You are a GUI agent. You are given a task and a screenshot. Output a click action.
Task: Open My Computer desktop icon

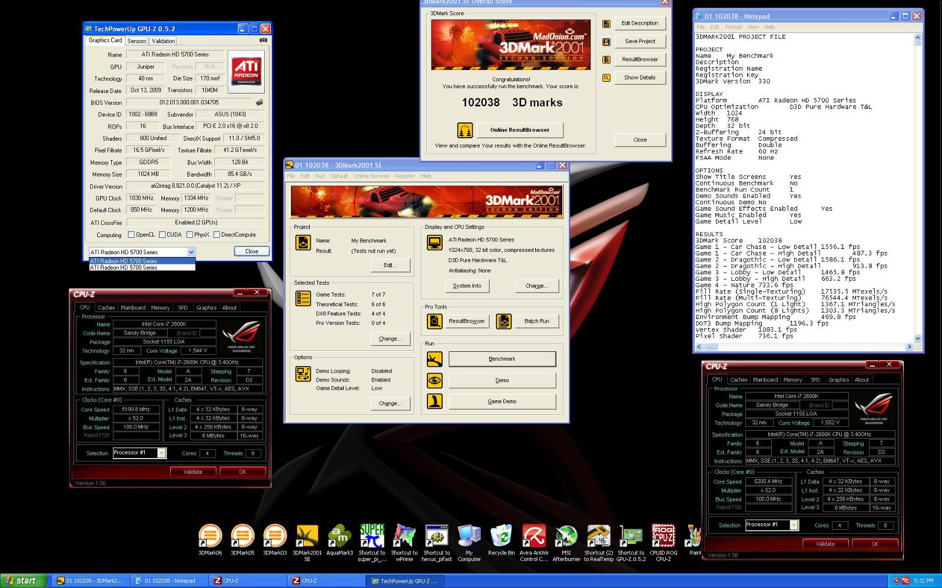(x=469, y=536)
